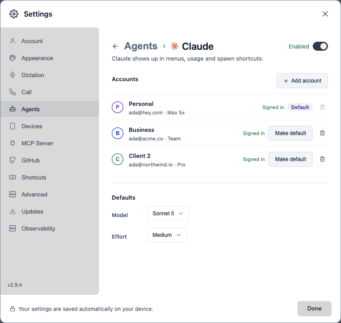Click the Dictation microphone icon
This screenshot has height=323, width=341.
[x=13, y=75]
